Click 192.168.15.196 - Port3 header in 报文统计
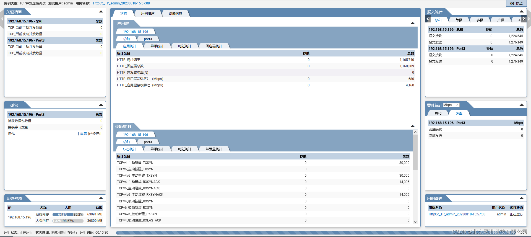The height and width of the screenshot is (237, 531). pos(476,49)
